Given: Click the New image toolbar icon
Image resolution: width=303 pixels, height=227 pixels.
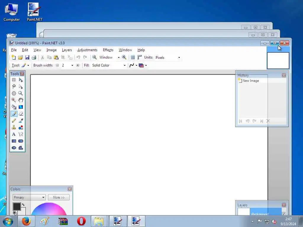Looking at the screenshot, I should click(14, 57).
